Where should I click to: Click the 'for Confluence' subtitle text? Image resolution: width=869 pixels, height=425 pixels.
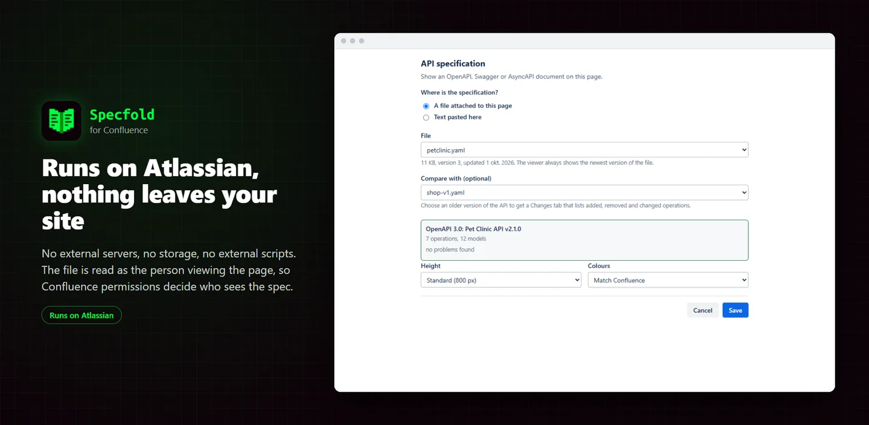click(119, 130)
